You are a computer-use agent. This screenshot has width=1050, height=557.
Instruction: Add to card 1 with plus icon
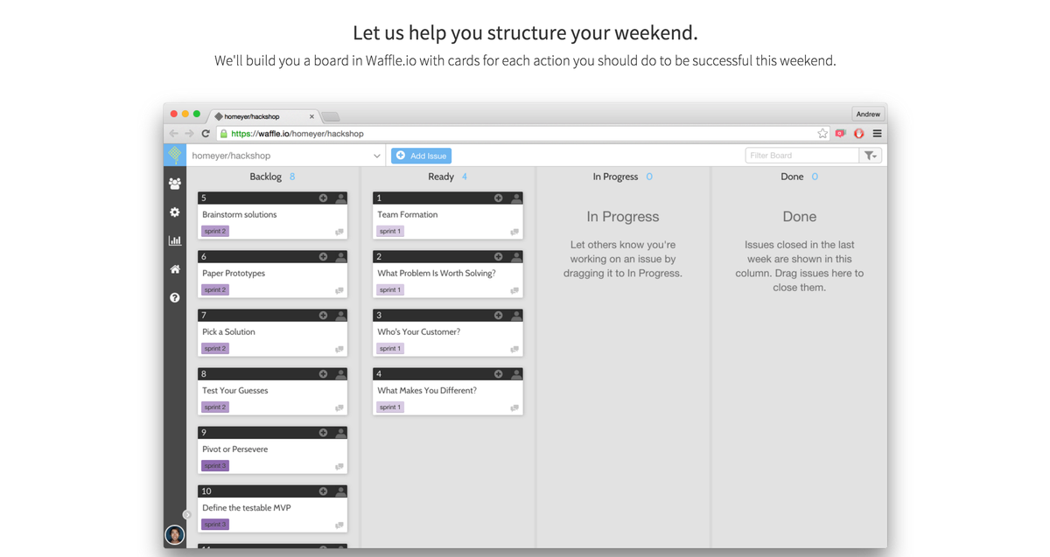point(498,198)
